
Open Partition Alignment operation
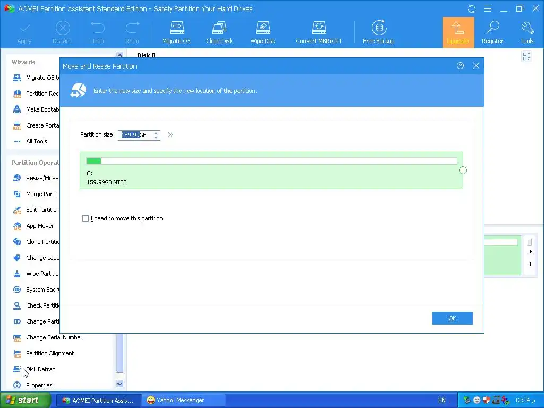click(44, 353)
